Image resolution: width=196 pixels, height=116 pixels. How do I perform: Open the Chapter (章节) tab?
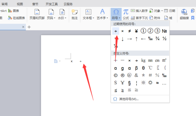35,4
